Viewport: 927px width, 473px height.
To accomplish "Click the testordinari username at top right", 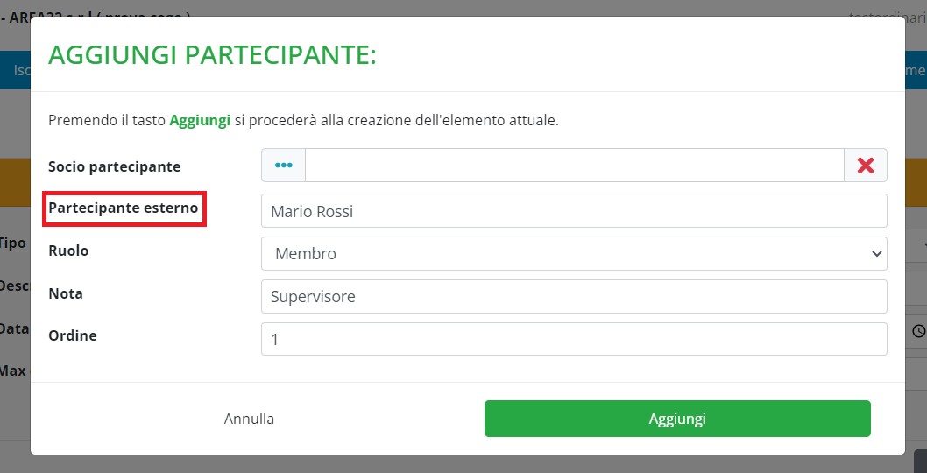I will [x=887, y=16].
